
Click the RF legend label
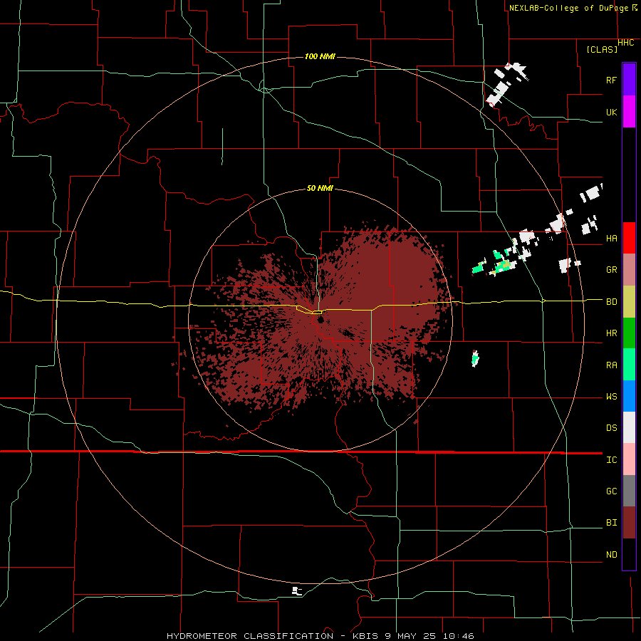[x=611, y=80]
